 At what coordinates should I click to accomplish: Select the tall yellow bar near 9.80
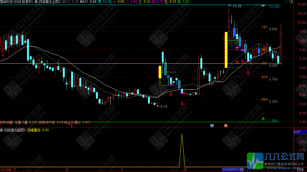tap(226, 50)
